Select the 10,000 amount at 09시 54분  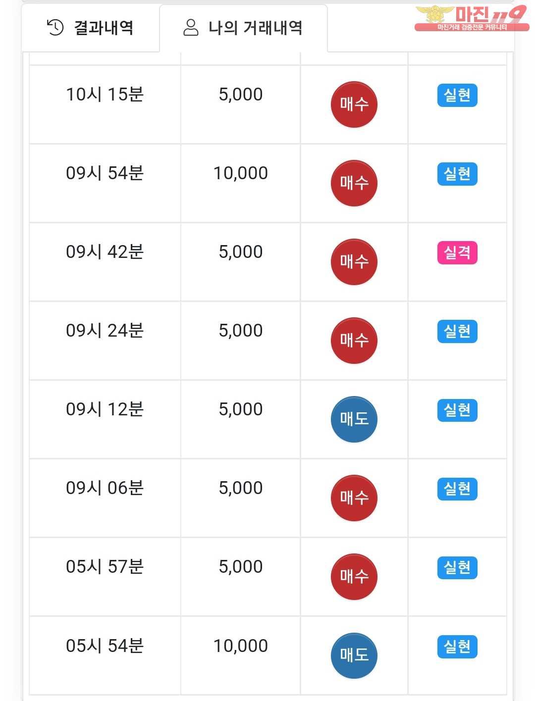coord(240,173)
